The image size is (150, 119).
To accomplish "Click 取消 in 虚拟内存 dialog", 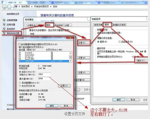I will pyautogui.click(x=66, y=106).
